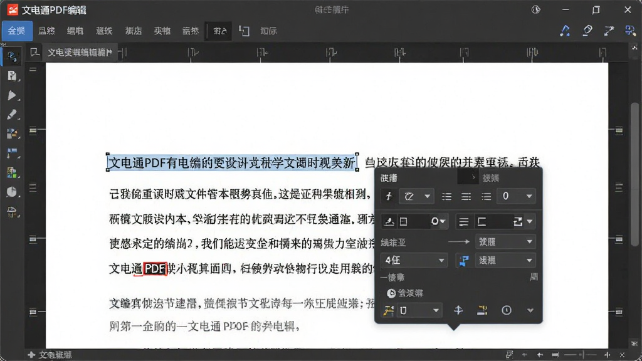Select the radio option in floating panel

(x=391, y=293)
